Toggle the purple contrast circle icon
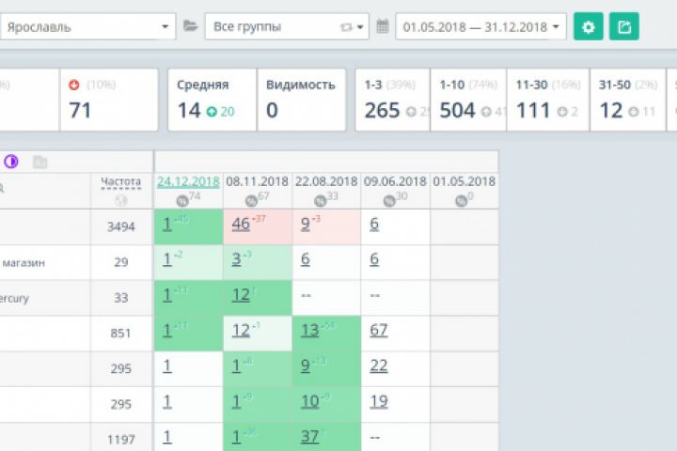The height and width of the screenshot is (451, 677). pyautogui.click(x=11, y=162)
